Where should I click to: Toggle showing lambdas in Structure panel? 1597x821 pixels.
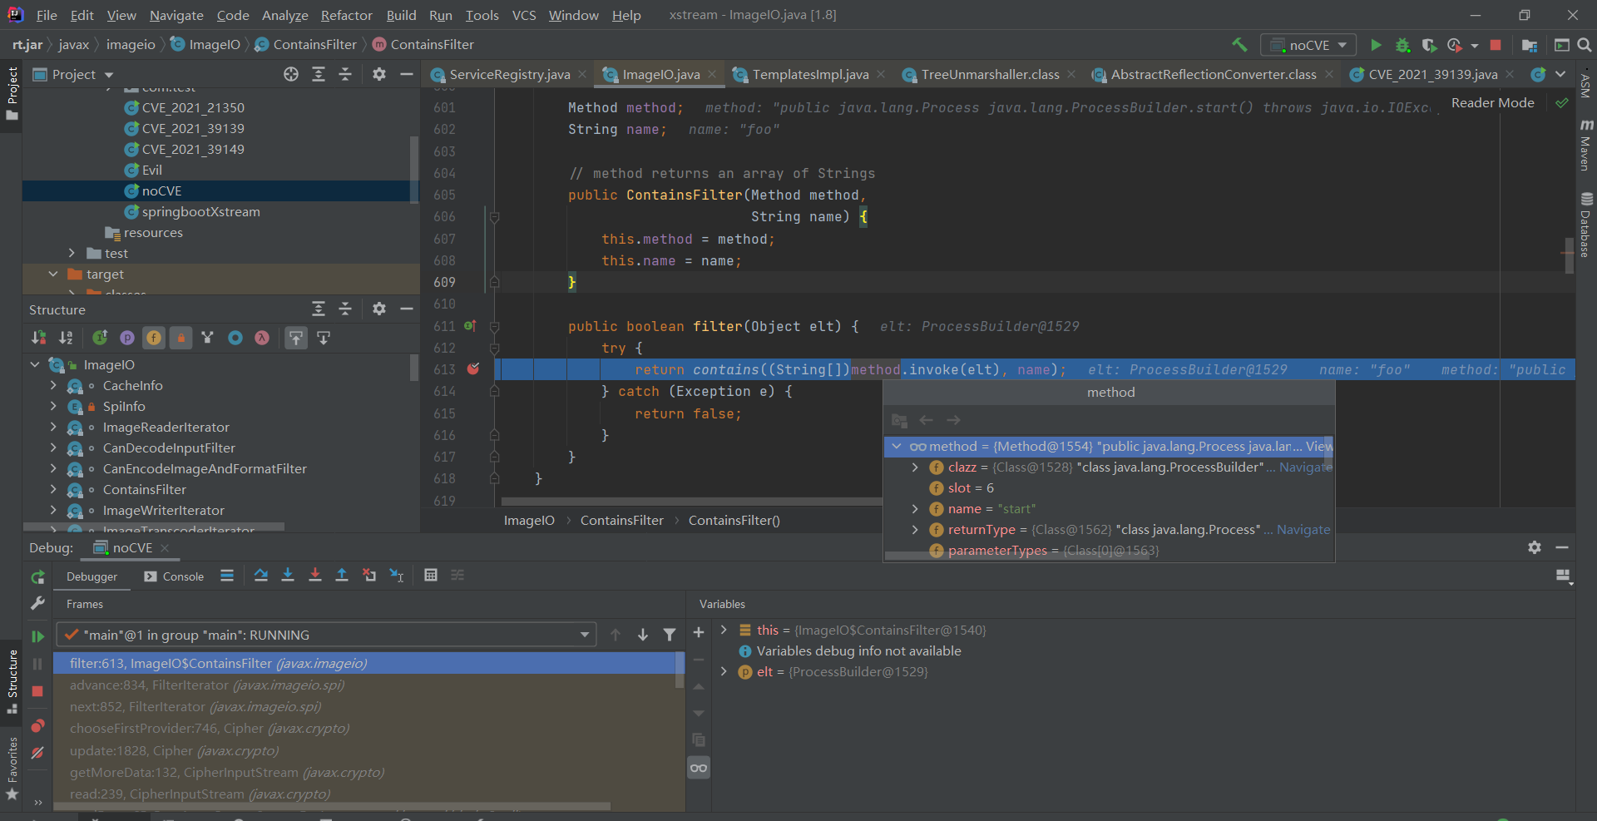(x=262, y=338)
